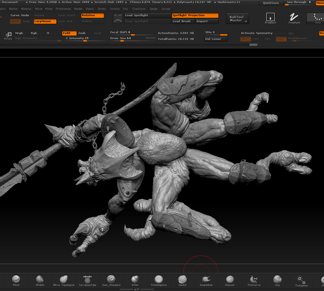This screenshot has width=324, height=291.
Task: Enable M material draw mode
Action: 53,33
